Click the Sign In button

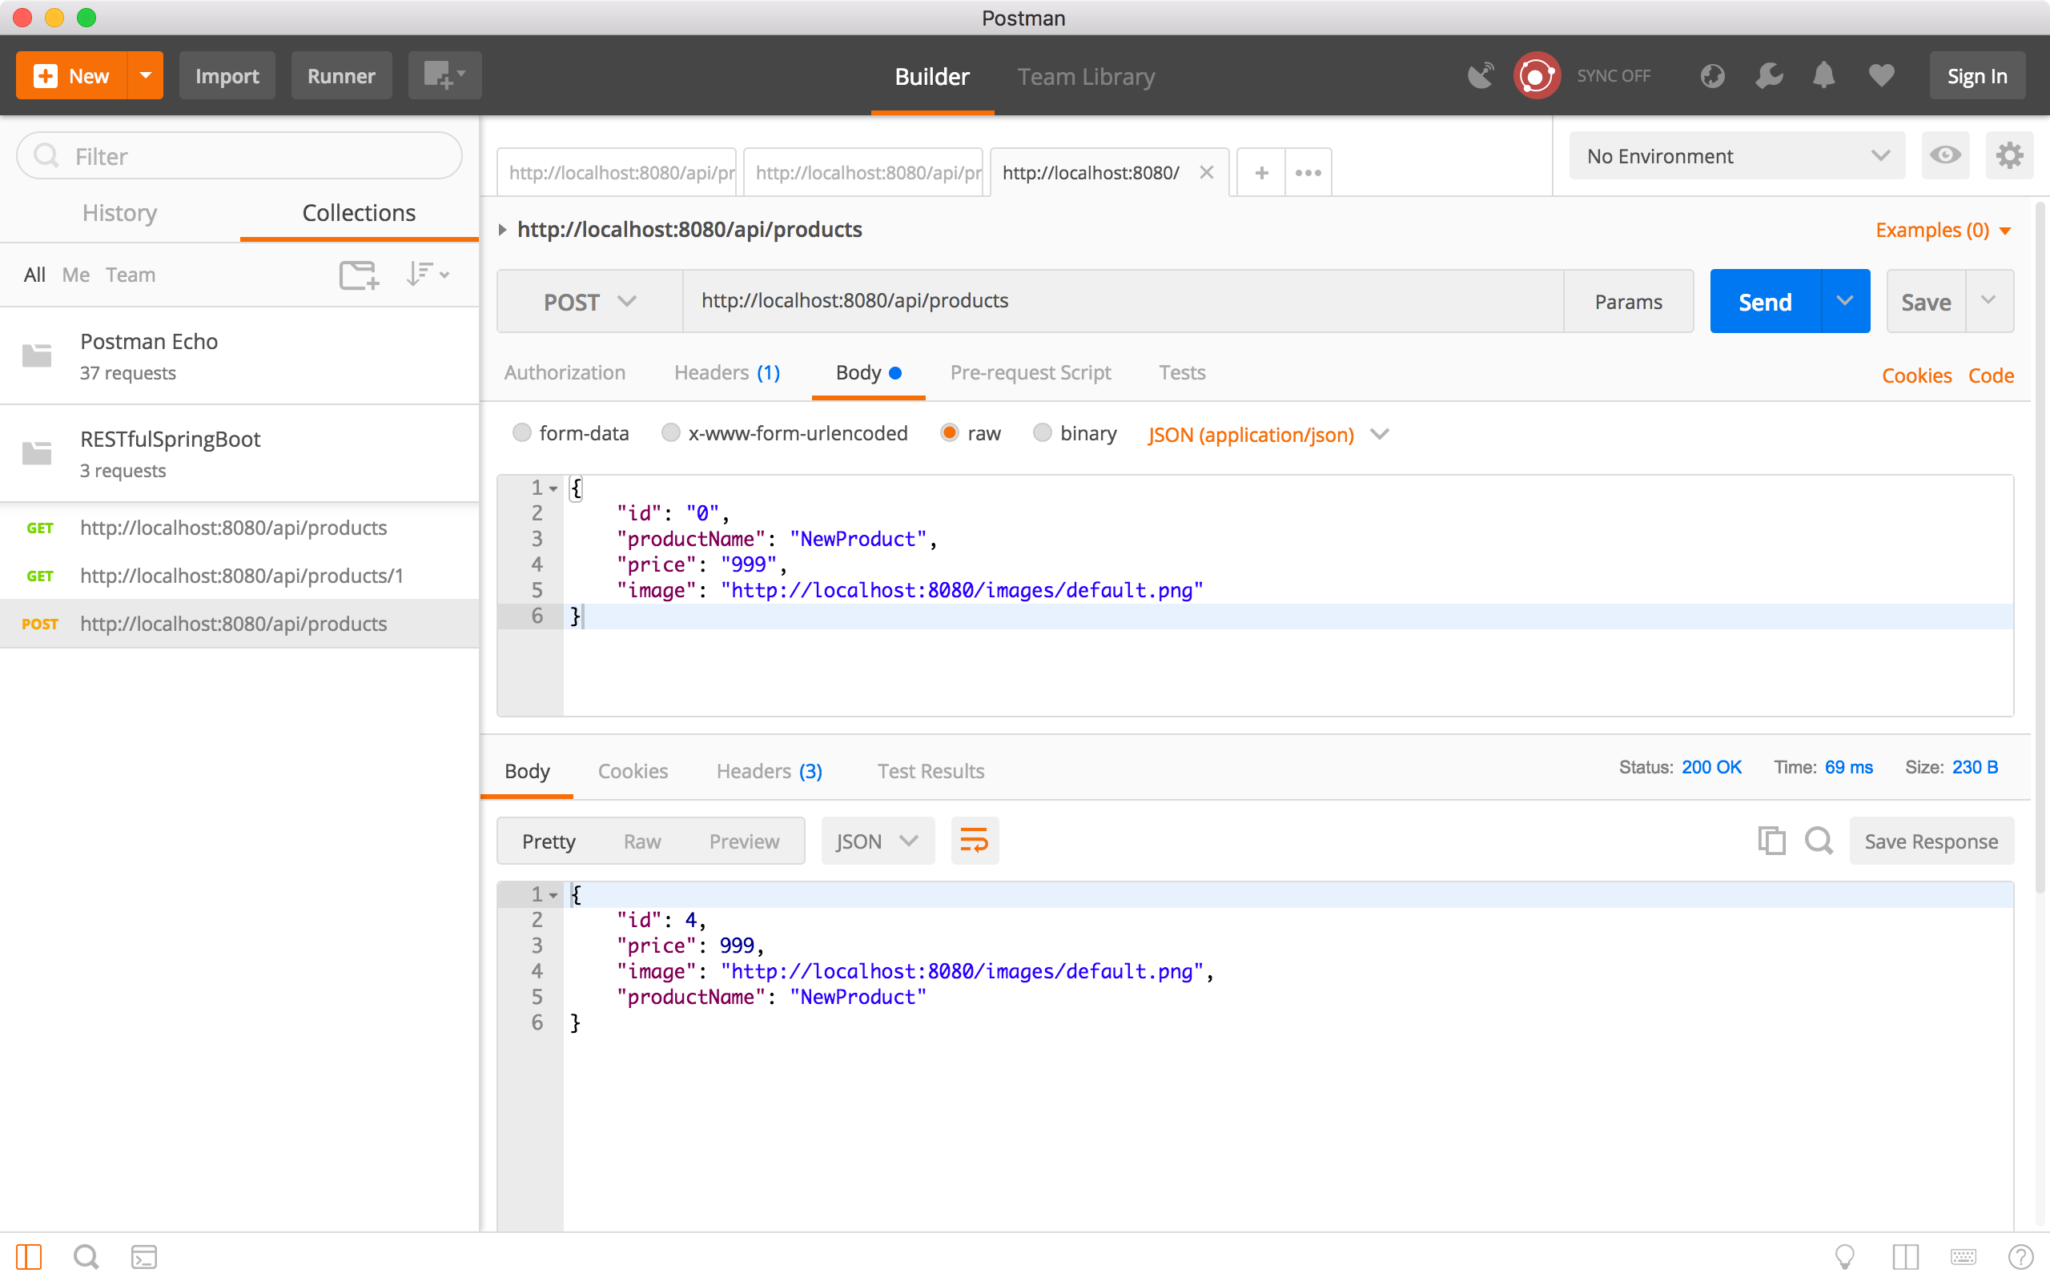(x=1977, y=75)
